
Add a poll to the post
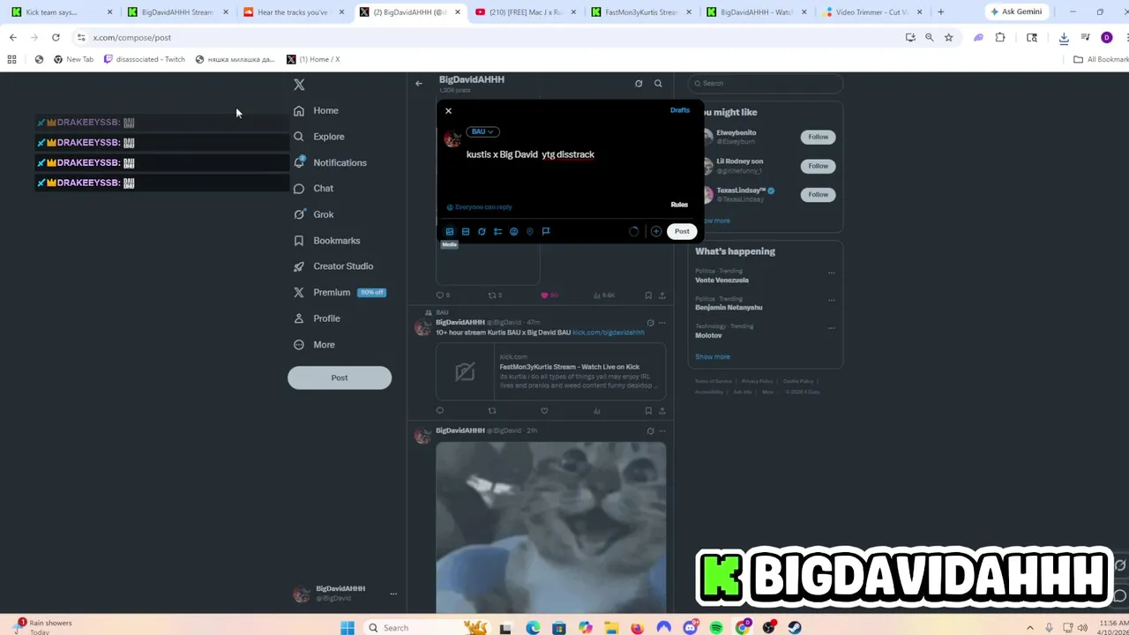(x=497, y=231)
